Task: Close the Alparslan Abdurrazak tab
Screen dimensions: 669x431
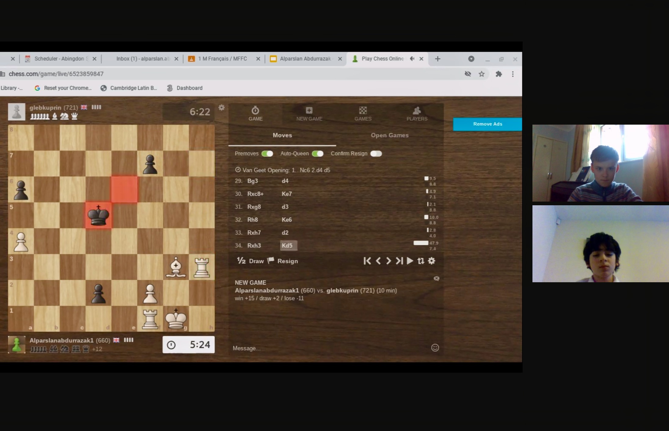Action: coord(340,59)
